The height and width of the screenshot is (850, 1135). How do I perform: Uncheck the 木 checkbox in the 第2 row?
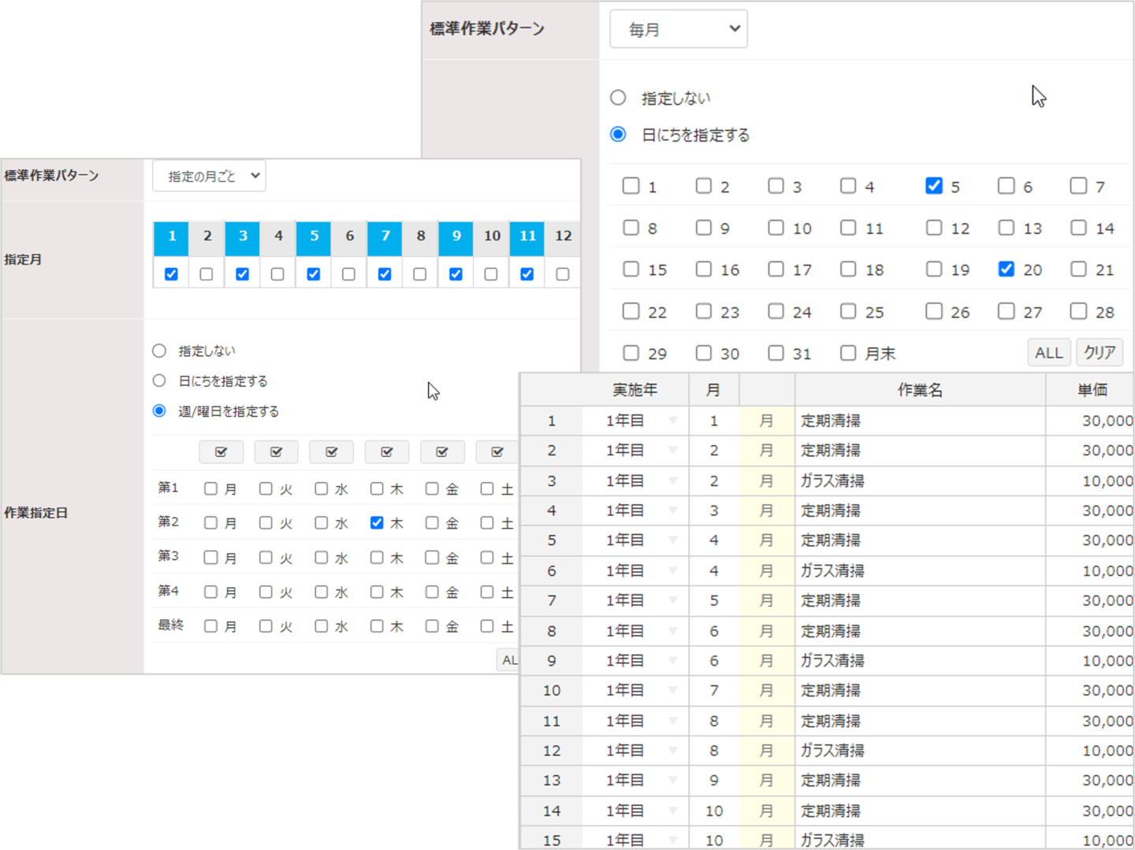pyautogui.click(x=377, y=522)
